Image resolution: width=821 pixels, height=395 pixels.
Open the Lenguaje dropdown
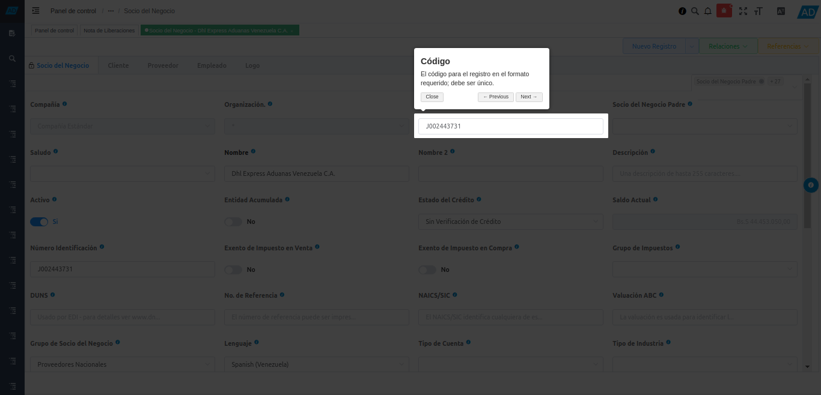pyautogui.click(x=317, y=364)
